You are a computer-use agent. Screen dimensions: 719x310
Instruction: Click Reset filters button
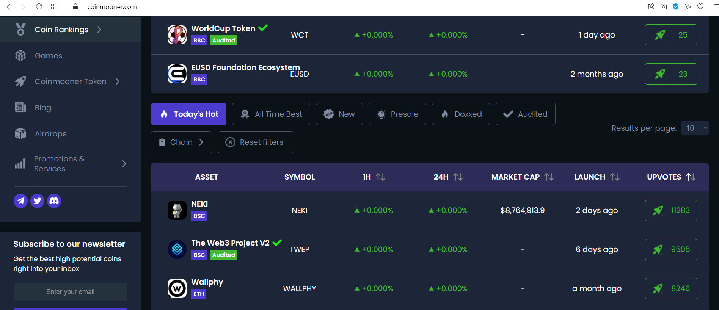[256, 142]
